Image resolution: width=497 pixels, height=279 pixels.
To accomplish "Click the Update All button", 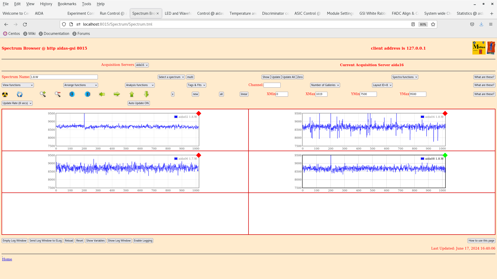I will (288, 77).
